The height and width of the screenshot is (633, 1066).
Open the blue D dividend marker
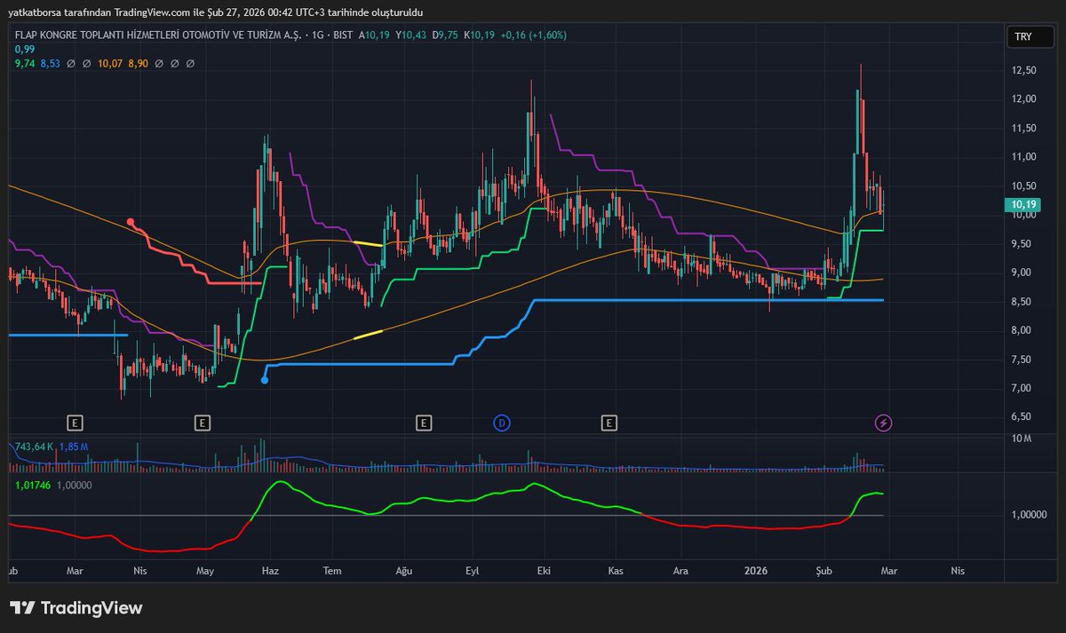[x=502, y=423]
